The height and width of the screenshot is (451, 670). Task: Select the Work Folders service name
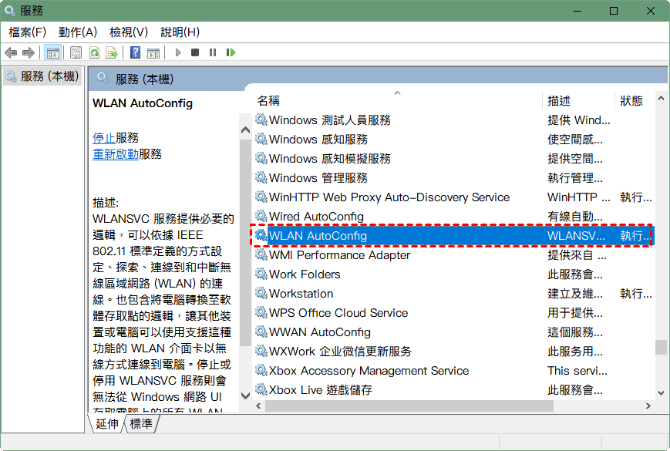point(305,274)
